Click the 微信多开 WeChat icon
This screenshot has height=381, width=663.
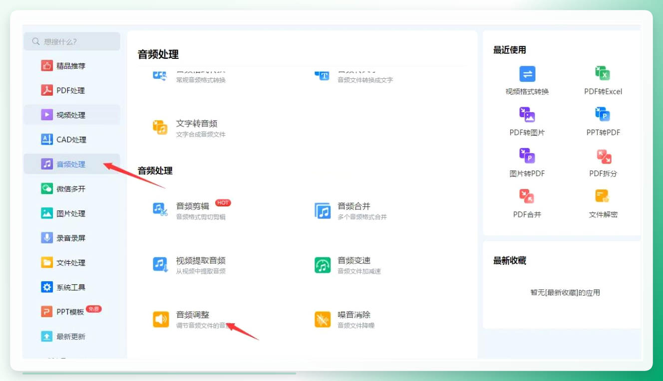click(47, 189)
